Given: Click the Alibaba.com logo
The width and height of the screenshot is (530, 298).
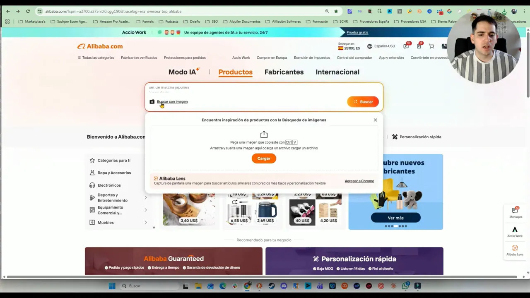Looking at the screenshot, I should (100, 46).
